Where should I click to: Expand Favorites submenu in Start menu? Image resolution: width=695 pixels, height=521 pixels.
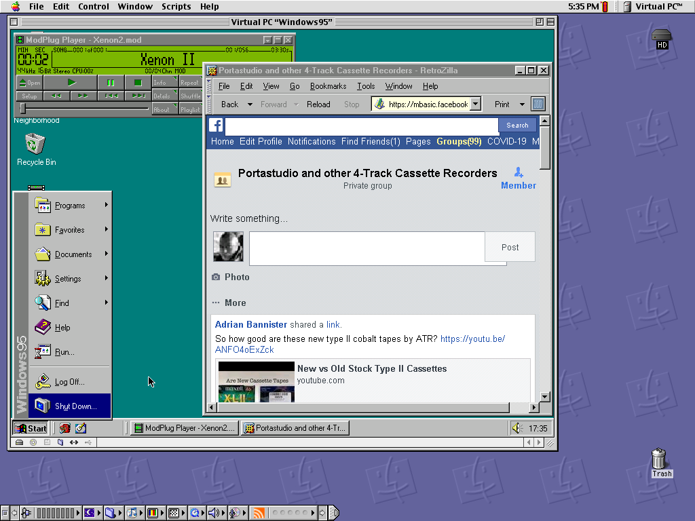(70, 229)
